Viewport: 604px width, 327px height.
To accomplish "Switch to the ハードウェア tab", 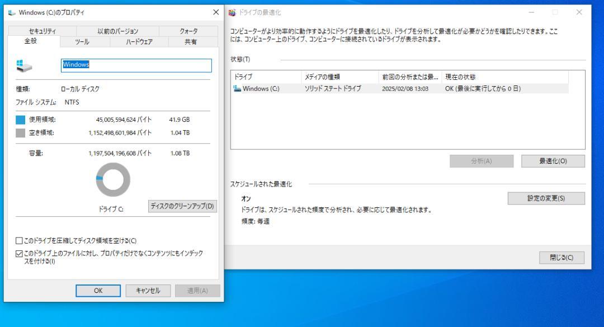I will click(139, 41).
